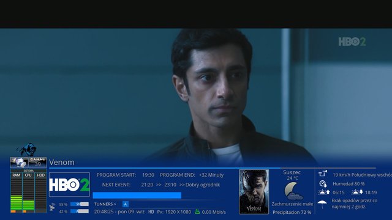Select tuner A indicator box

126,204
